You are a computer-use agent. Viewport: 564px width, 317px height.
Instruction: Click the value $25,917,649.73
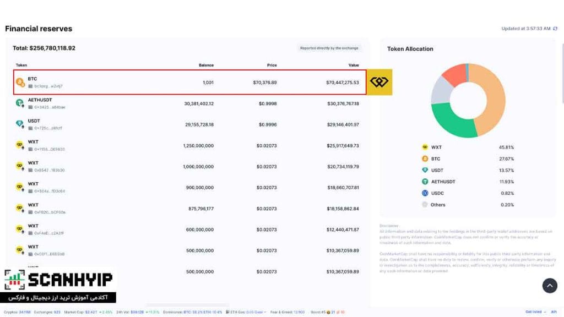343,145
